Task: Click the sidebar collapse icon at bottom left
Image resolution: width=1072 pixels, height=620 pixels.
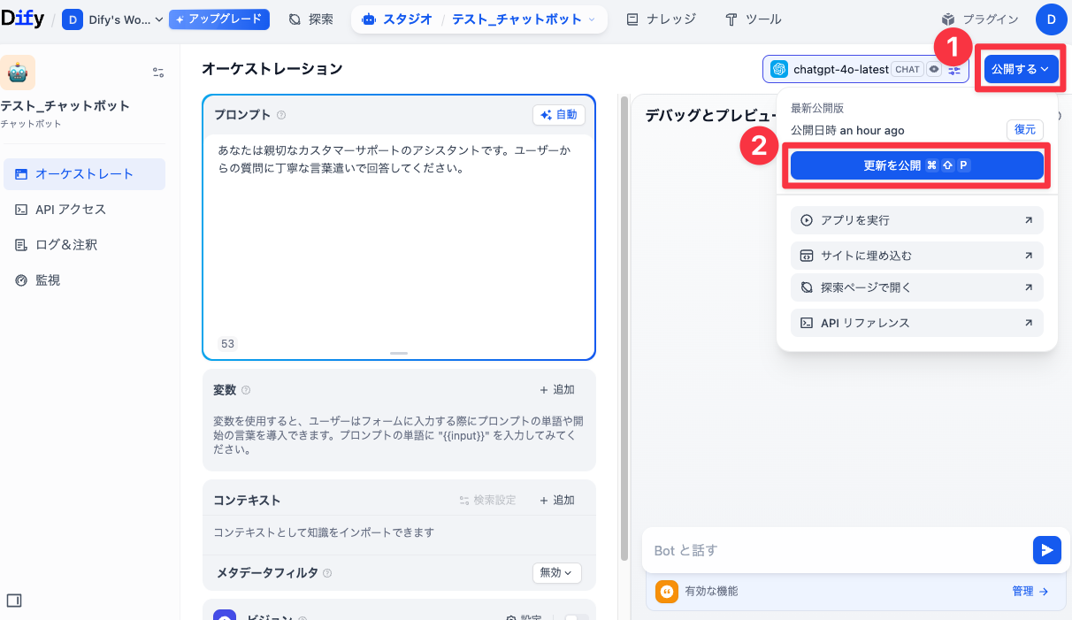Action: (x=14, y=601)
